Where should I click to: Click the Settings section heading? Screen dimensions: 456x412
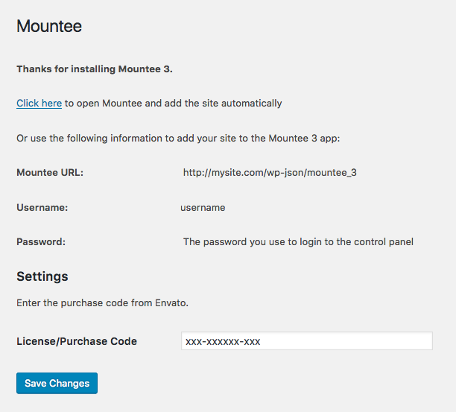coord(42,276)
